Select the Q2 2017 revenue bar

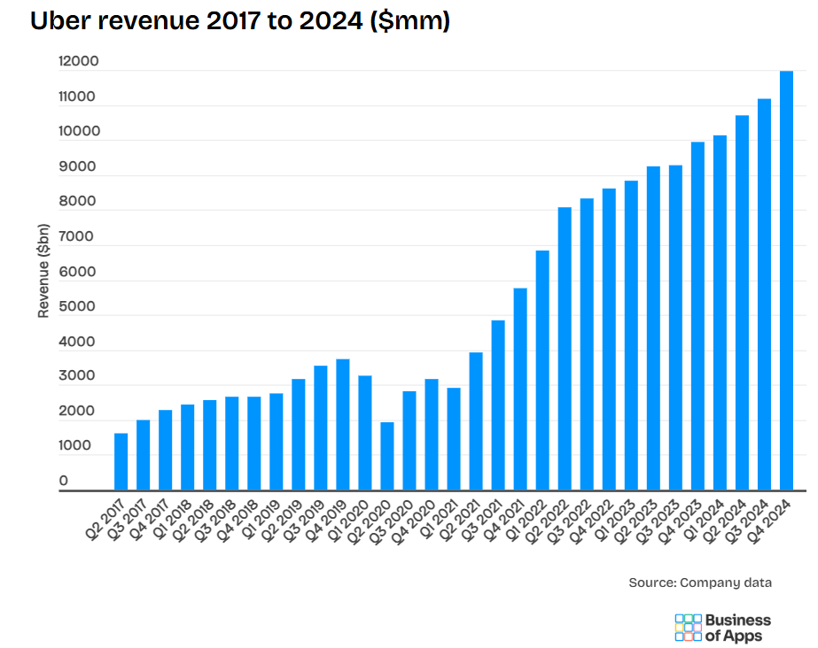pos(121,461)
